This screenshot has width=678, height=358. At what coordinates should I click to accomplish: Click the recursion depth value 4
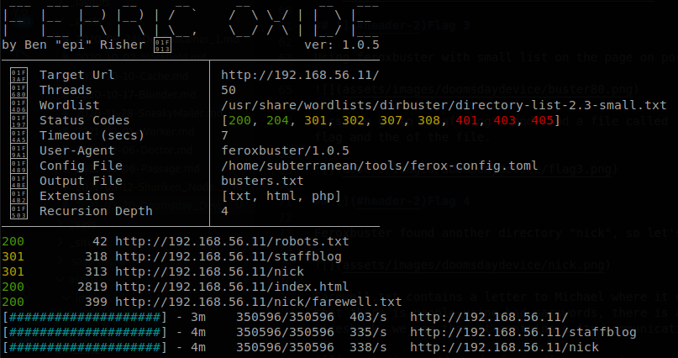[x=225, y=212]
